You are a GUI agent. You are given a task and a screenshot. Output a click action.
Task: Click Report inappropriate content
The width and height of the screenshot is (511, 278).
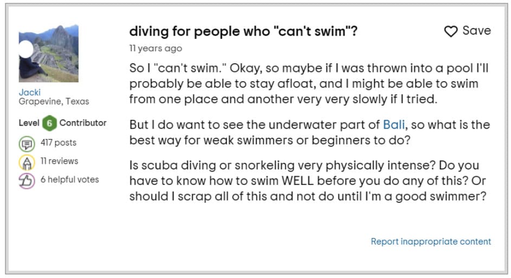431,241
